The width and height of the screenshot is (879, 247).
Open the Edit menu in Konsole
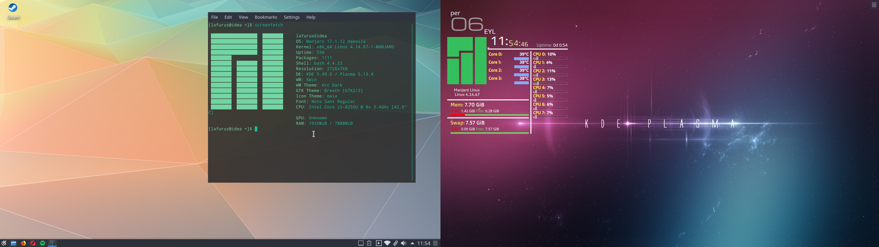228,17
